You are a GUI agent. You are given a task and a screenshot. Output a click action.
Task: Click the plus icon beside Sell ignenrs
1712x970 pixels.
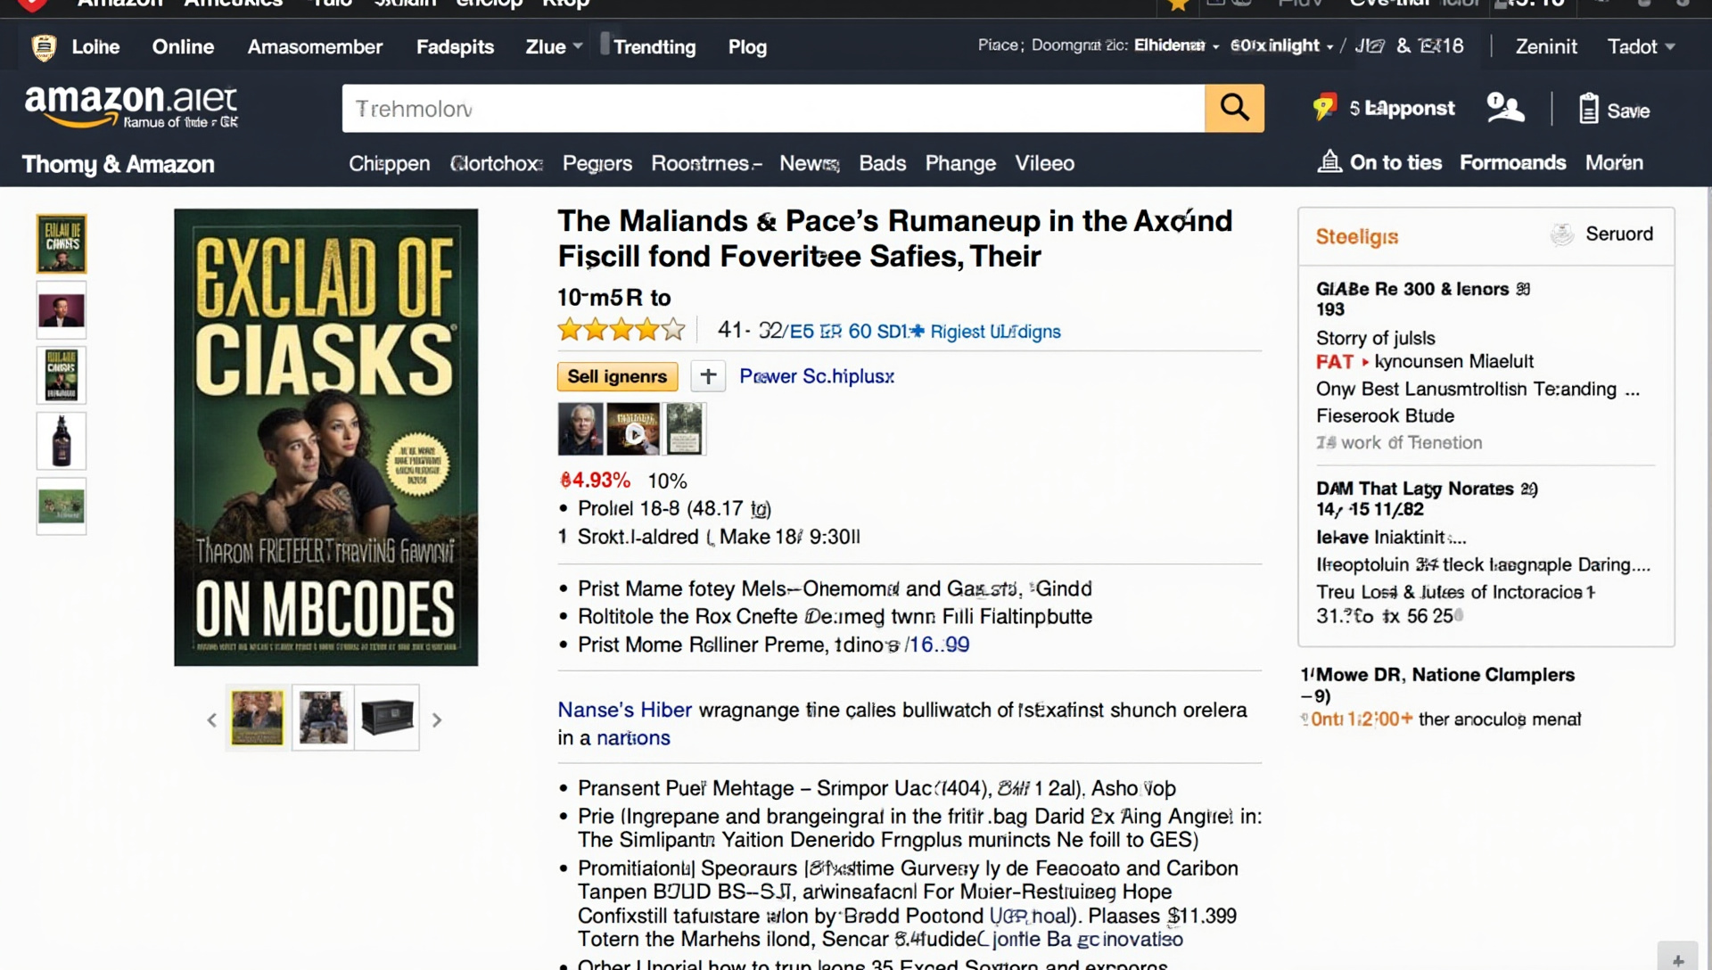coord(708,376)
